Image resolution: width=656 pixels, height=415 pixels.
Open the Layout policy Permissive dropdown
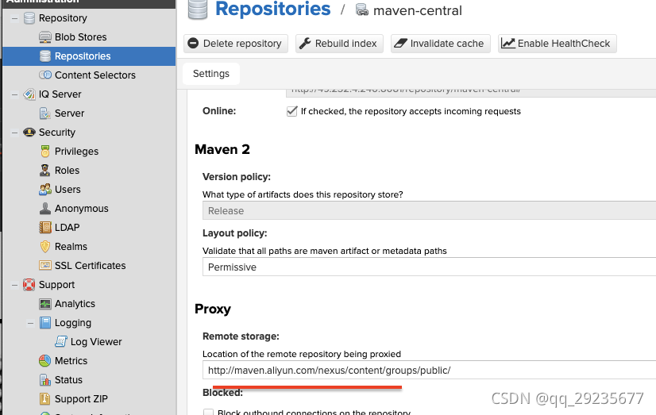point(429,267)
